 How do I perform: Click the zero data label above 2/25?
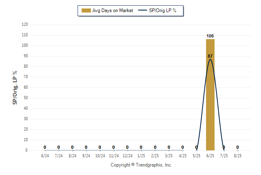tap(155, 147)
